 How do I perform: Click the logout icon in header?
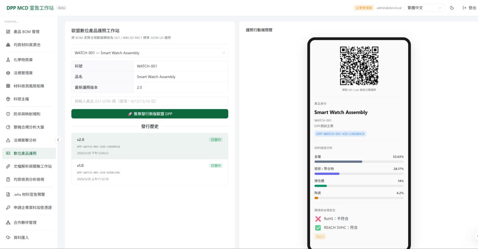tap(464, 8)
